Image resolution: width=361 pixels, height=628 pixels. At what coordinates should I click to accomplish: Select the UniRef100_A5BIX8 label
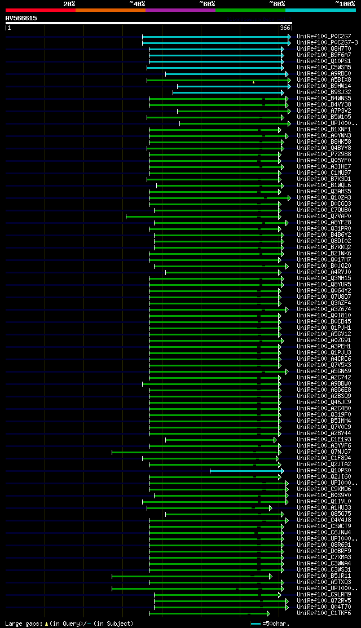[x=324, y=79]
